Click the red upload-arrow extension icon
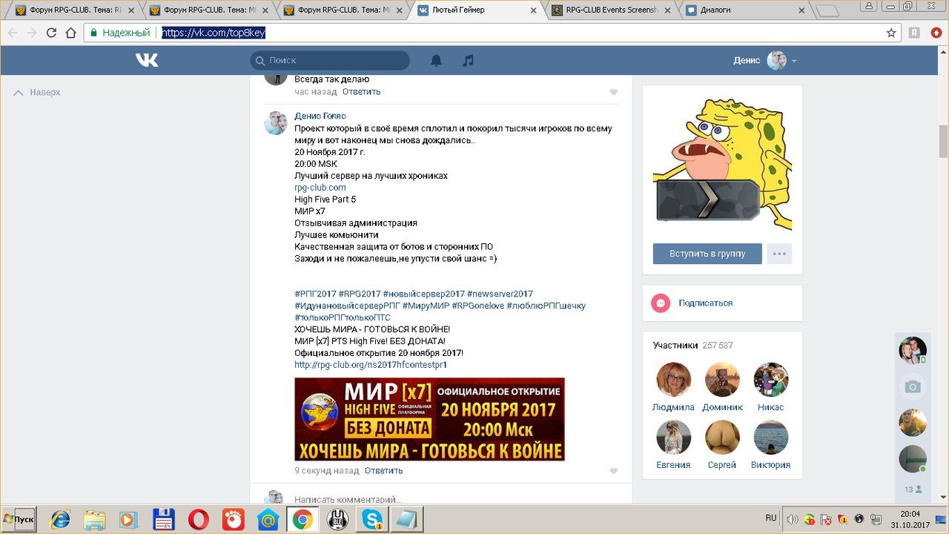 point(936,33)
